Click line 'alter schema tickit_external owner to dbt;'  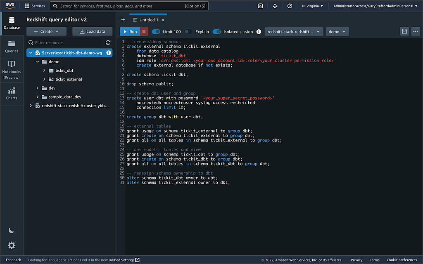pyautogui.click(x=178, y=182)
